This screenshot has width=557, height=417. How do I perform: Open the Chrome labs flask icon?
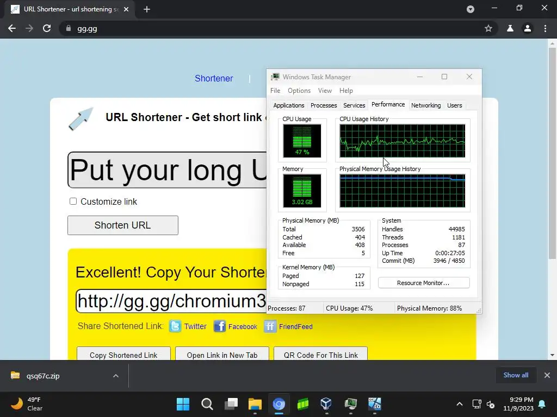pyautogui.click(x=510, y=28)
